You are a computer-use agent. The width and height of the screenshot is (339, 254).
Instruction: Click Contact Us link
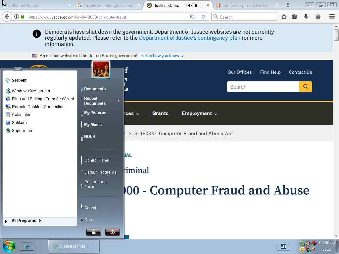coord(301,72)
